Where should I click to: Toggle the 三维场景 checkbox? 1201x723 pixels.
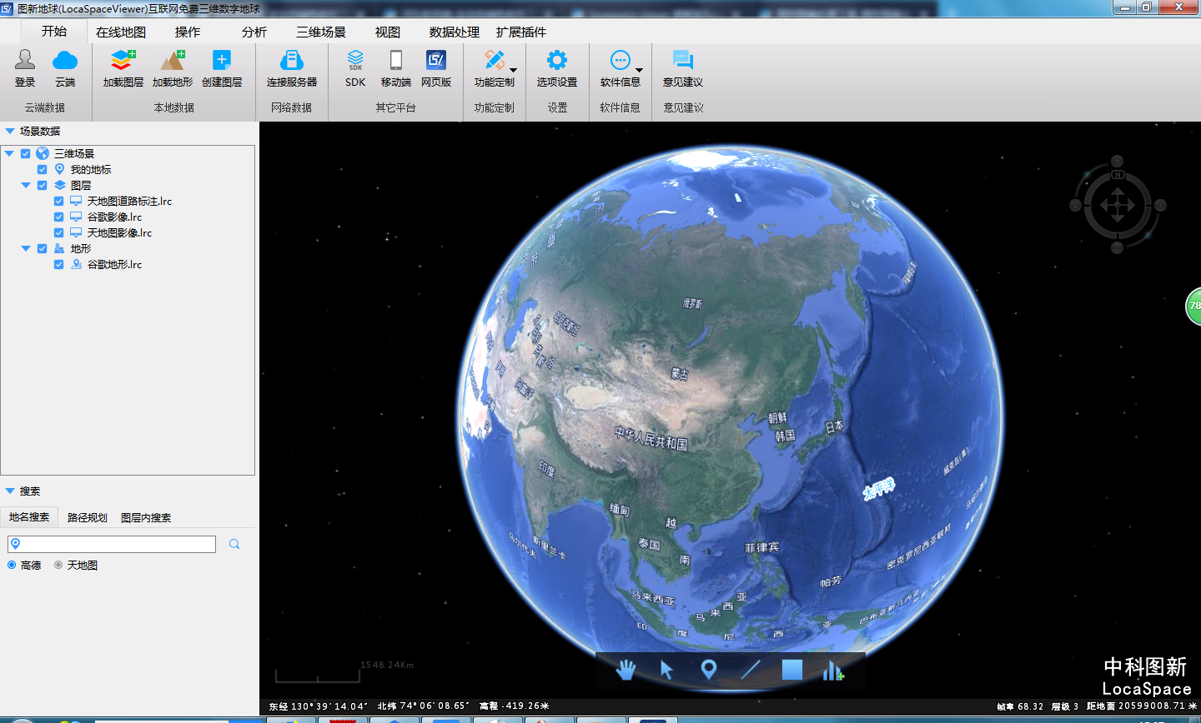point(26,153)
